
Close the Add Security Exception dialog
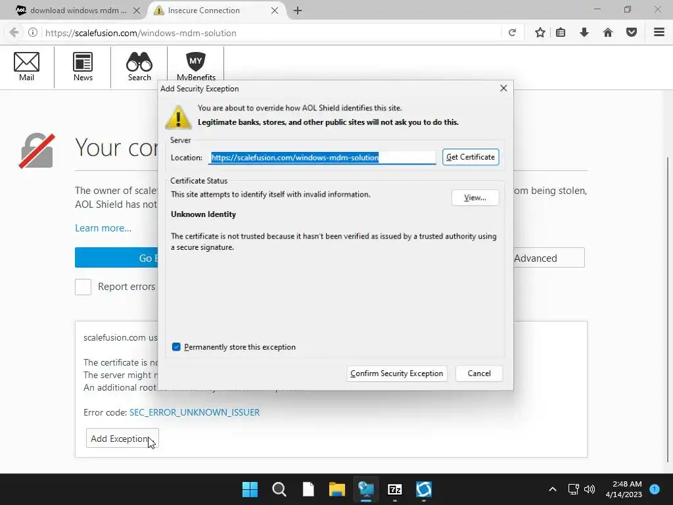click(503, 88)
